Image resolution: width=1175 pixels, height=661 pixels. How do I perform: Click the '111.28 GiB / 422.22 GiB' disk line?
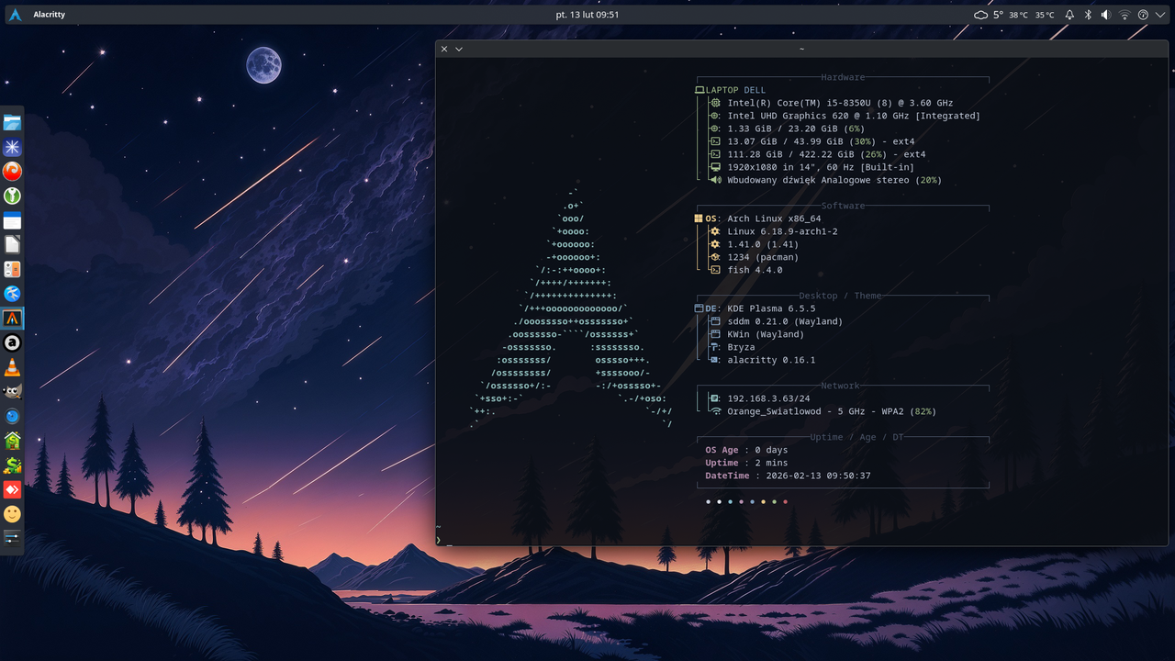pyautogui.click(x=826, y=154)
